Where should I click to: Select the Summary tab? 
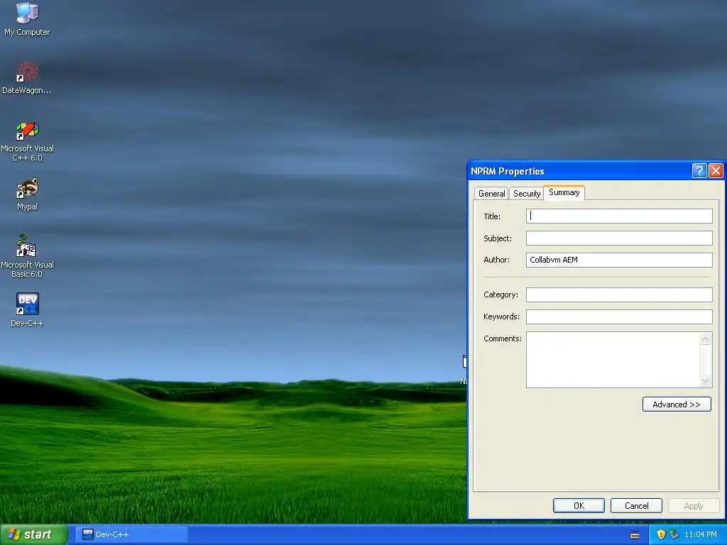[x=564, y=192]
